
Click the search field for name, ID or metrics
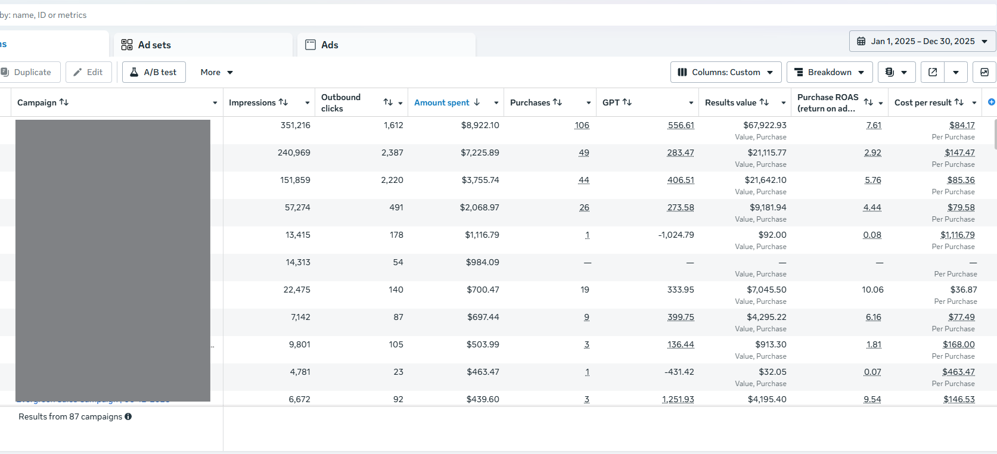coord(238,15)
